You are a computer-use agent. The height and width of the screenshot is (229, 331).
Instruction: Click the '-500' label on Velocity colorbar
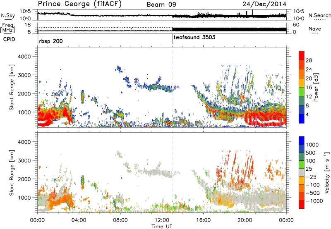click(x=313, y=193)
